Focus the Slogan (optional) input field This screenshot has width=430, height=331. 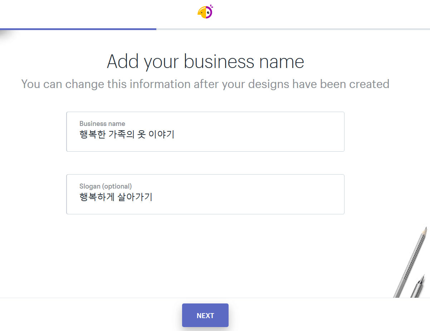coord(205,194)
